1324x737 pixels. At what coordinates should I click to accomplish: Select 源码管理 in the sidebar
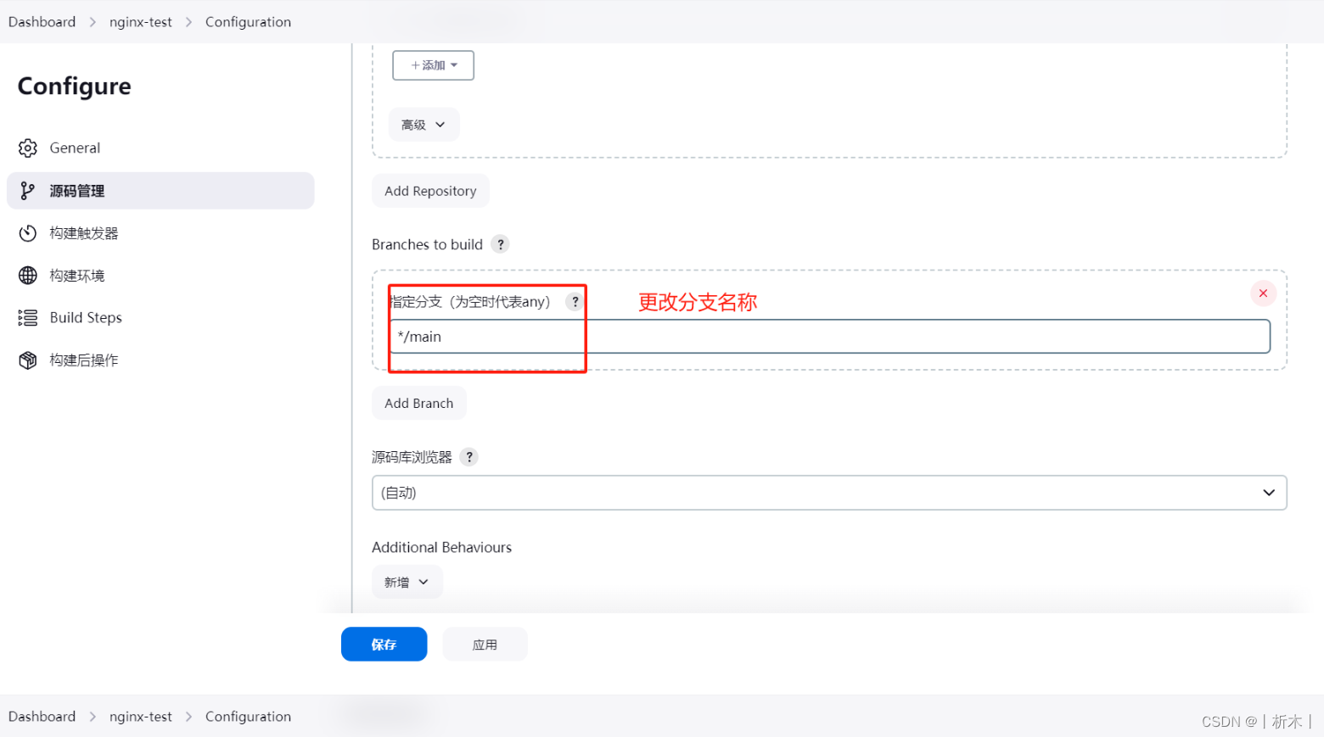(x=160, y=191)
